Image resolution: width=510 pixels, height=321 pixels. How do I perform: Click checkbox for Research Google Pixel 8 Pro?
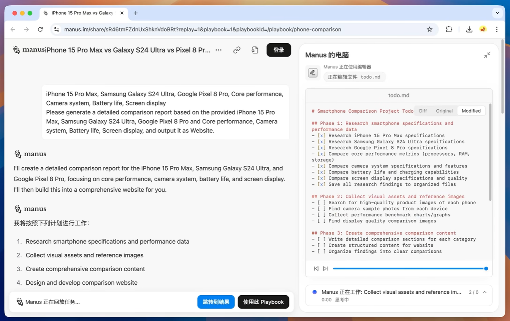tap(322, 148)
